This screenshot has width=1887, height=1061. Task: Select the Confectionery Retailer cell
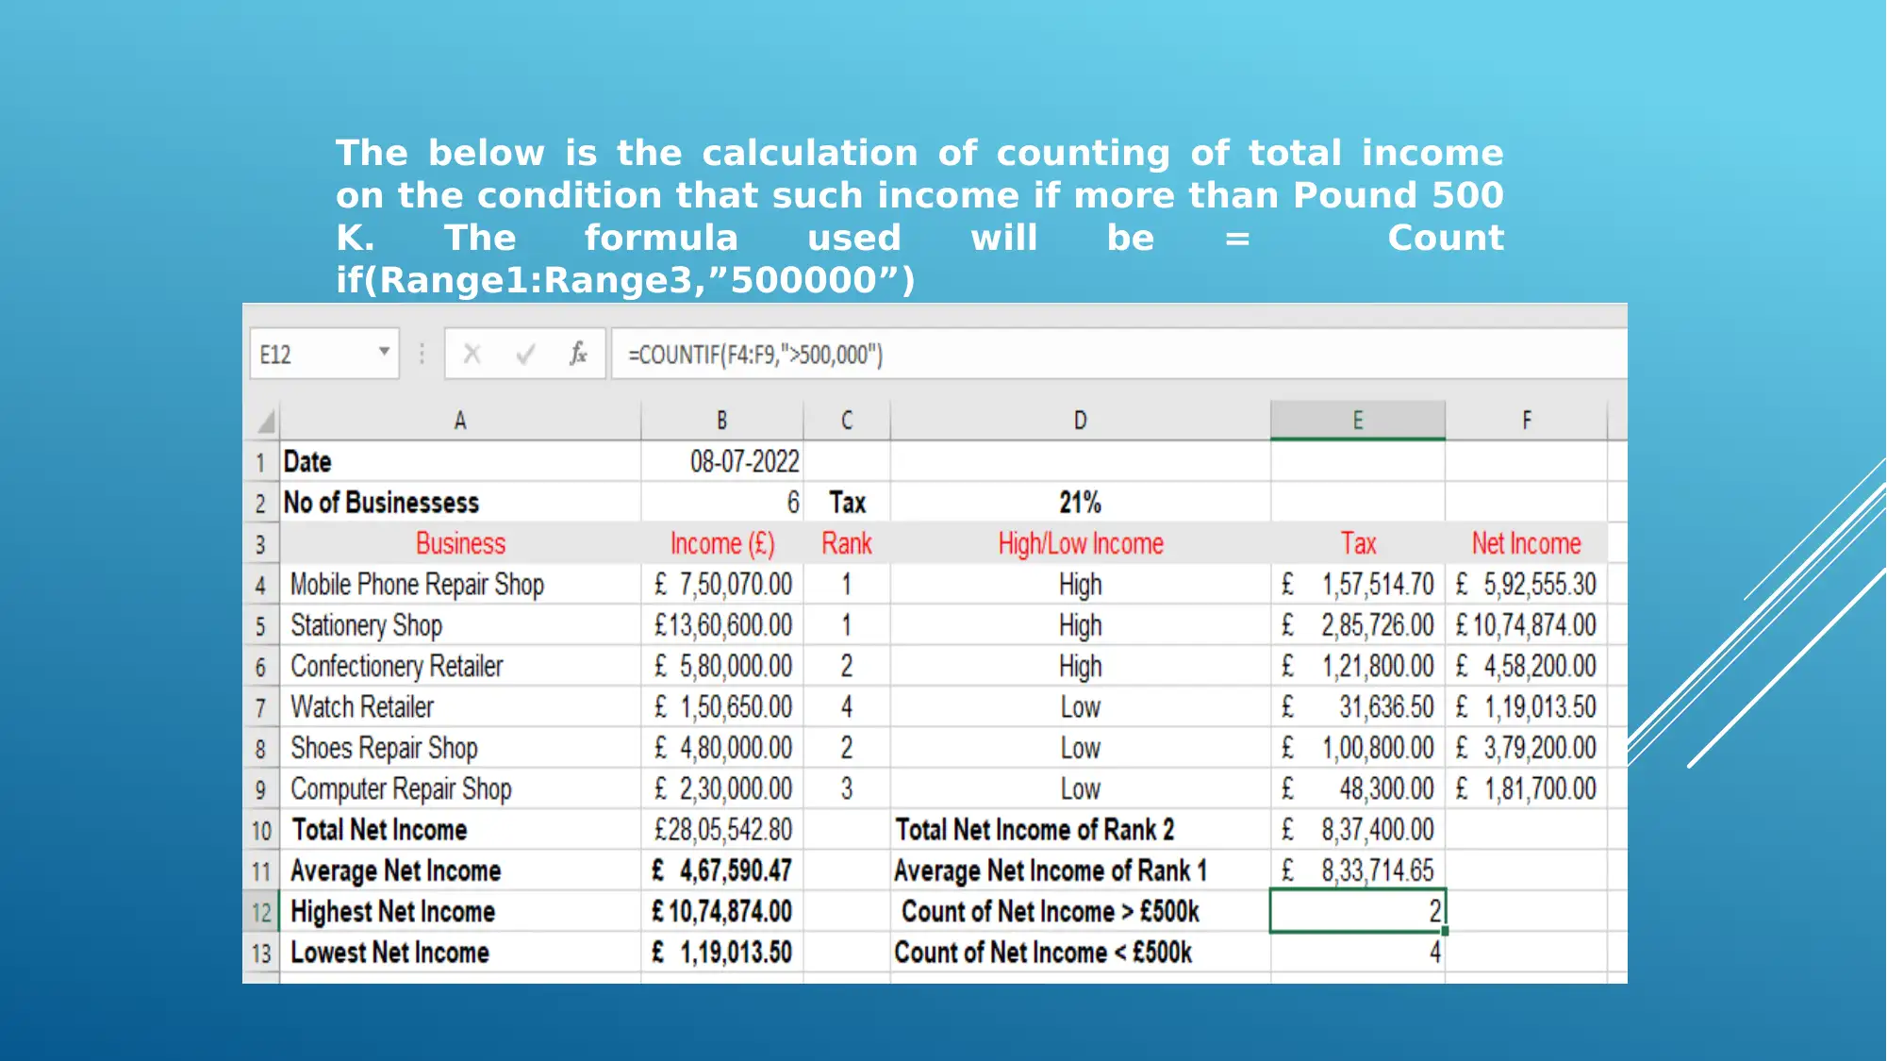click(x=460, y=667)
